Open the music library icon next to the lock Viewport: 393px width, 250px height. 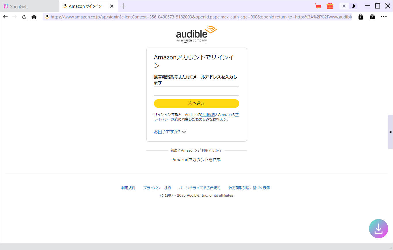point(372,17)
